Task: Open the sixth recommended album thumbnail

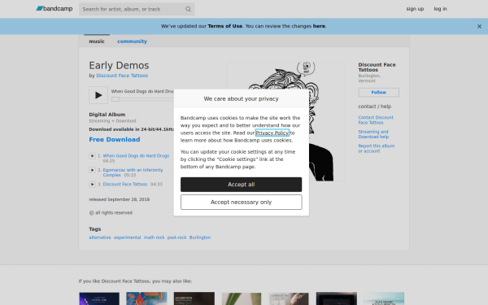Action: (x=337, y=298)
